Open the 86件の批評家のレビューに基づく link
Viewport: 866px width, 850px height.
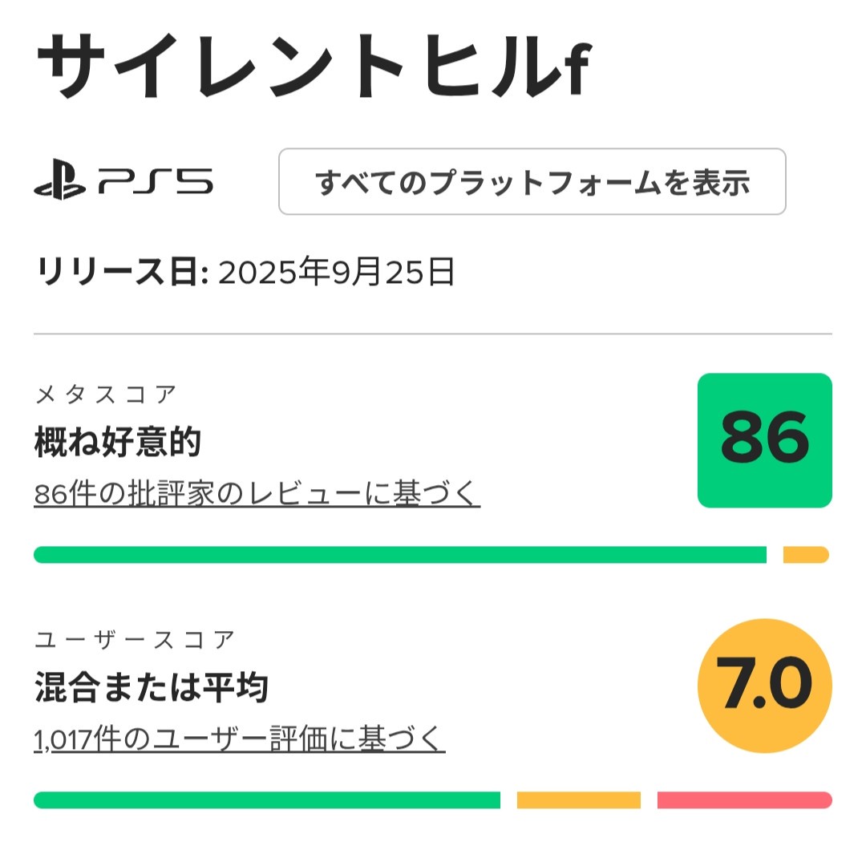coord(257,494)
